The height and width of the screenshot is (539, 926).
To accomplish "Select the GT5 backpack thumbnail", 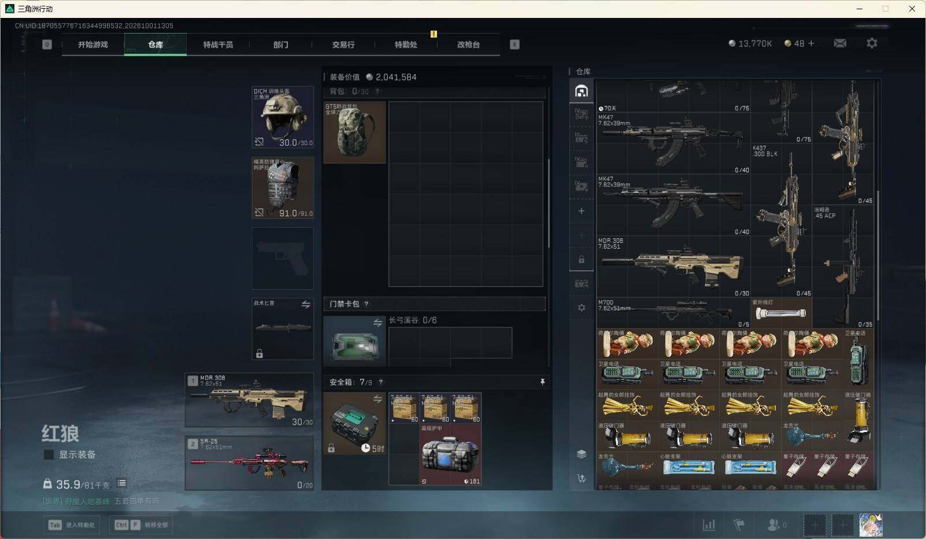I will pos(354,132).
